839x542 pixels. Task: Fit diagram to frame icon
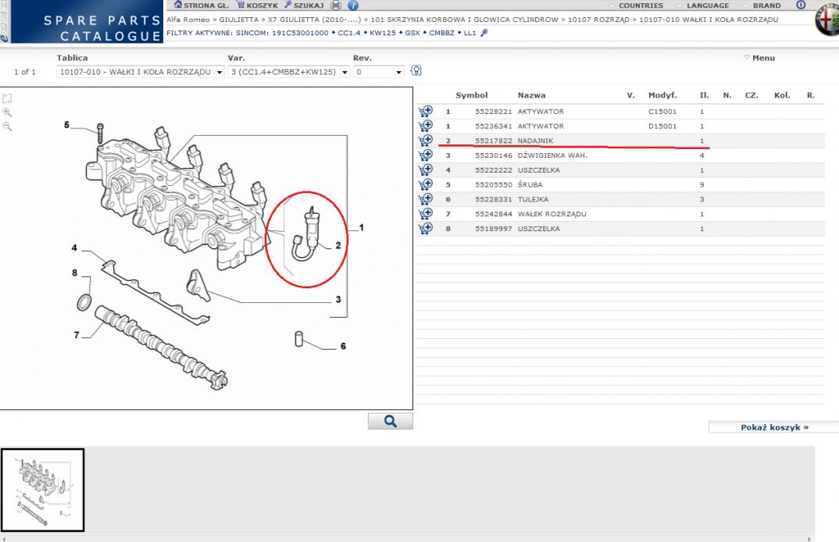(x=7, y=98)
